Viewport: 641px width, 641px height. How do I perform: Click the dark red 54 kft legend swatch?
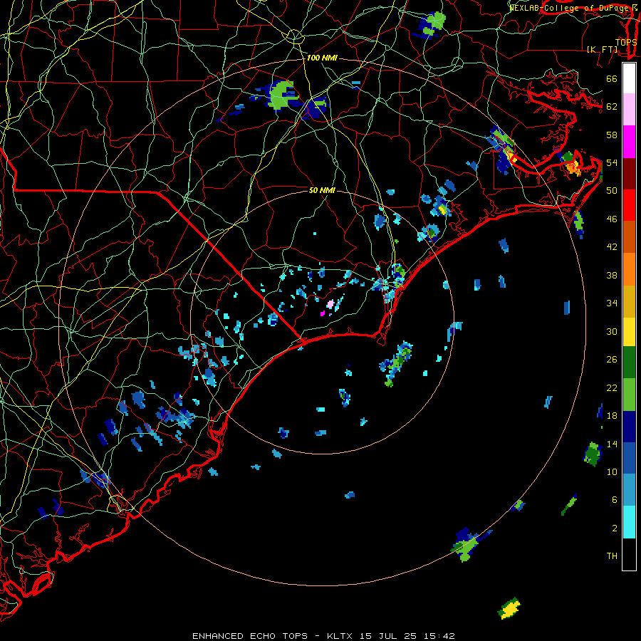(629, 173)
